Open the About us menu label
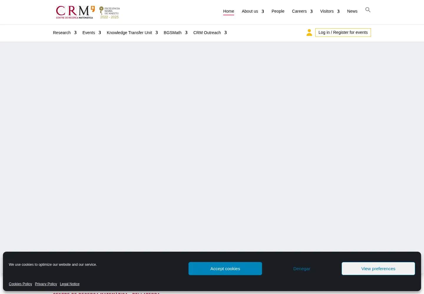The height and width of the screenshot is (294, 424). pos(250,11)
